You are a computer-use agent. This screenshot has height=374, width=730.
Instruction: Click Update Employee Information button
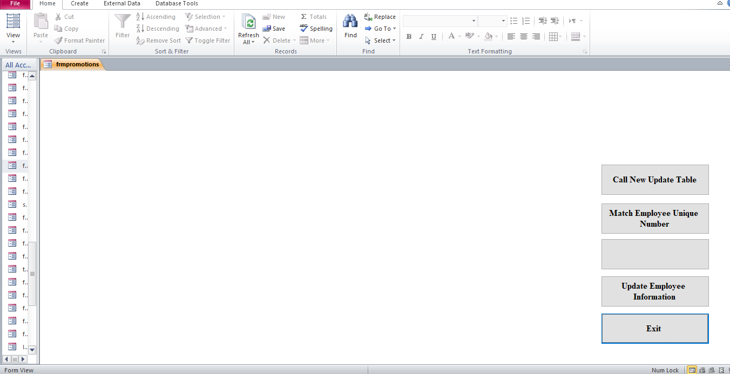[654, 291]
